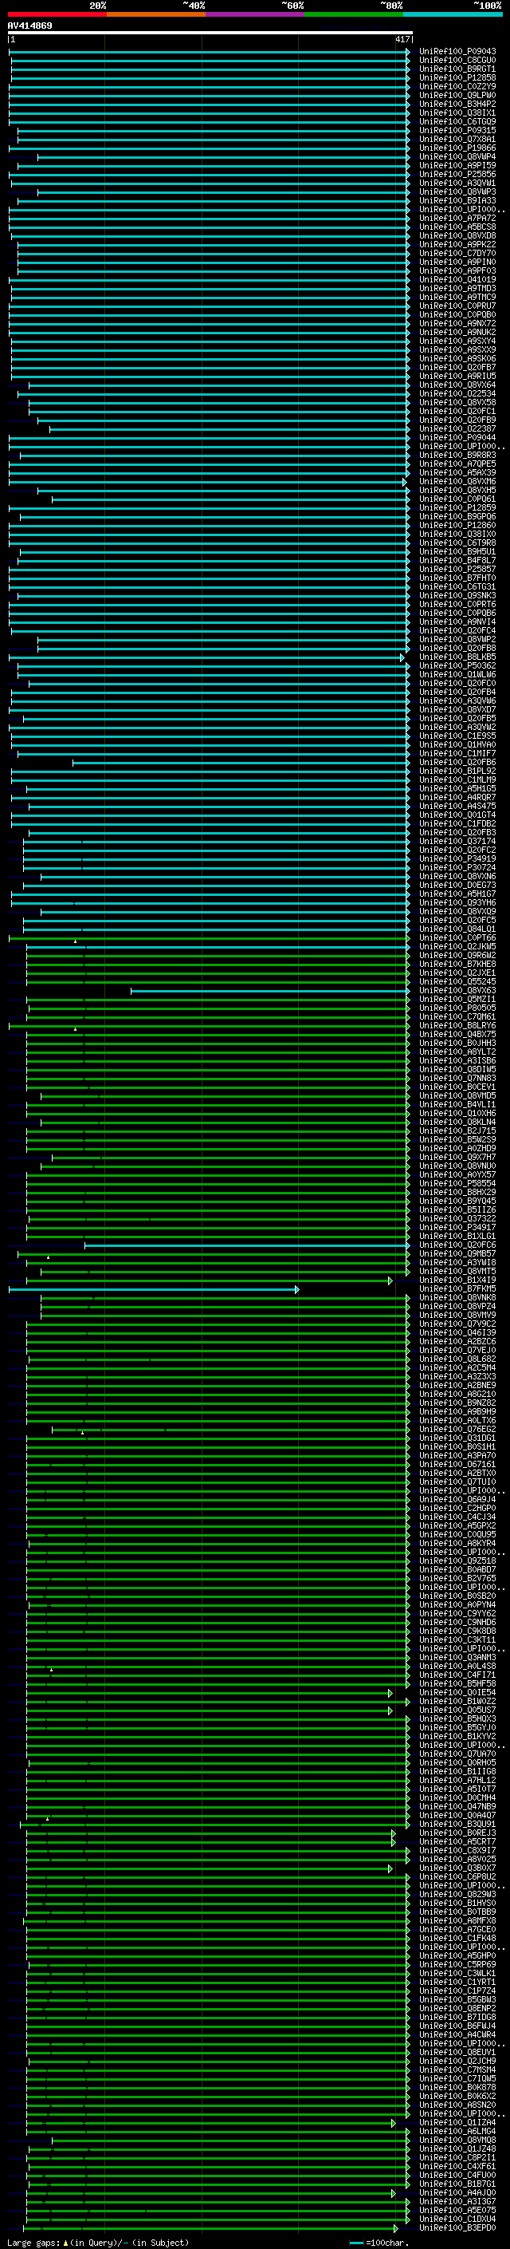The width and height of the screenshot is (510, 2249).
Task: Click the red ~20% identity color bar
Action: click(x=57, y=14)
